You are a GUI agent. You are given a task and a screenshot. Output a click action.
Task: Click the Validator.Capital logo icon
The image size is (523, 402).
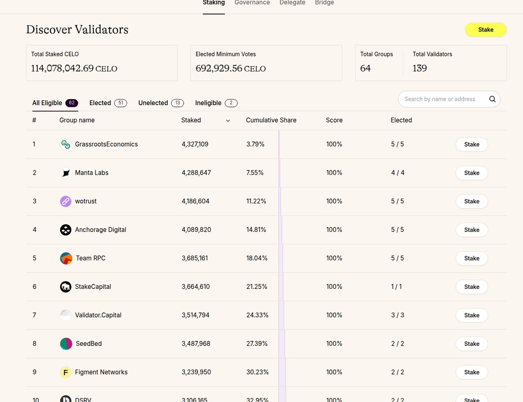point(66,315)
